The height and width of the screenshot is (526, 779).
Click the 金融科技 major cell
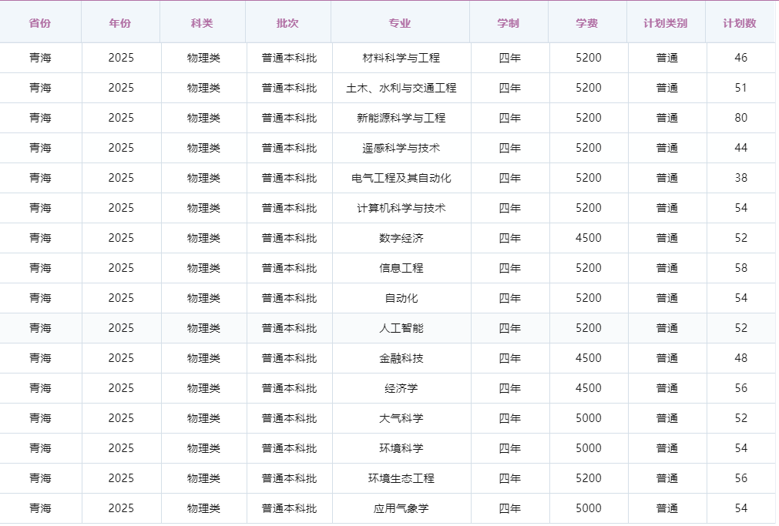[x=401, y=358]
